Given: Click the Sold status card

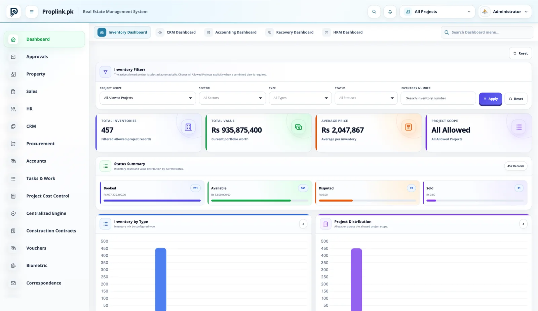Looking at the screenshot, I should (x=475, y=193).
